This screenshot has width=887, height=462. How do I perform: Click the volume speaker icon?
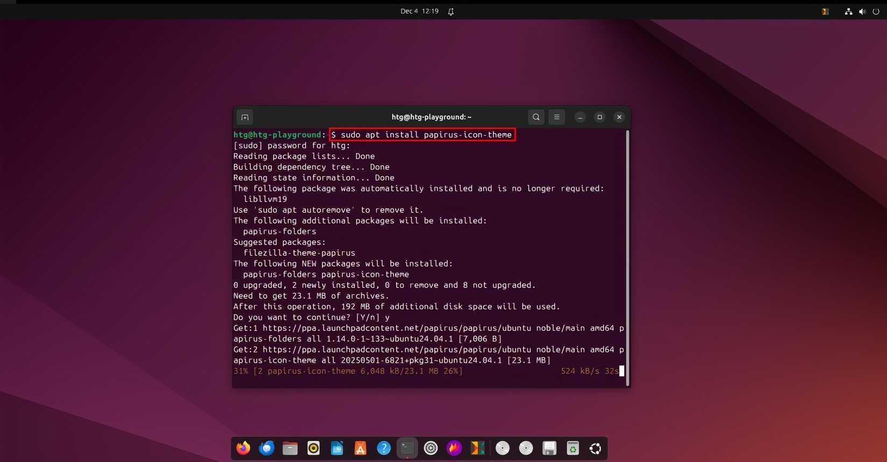(862, 11)
